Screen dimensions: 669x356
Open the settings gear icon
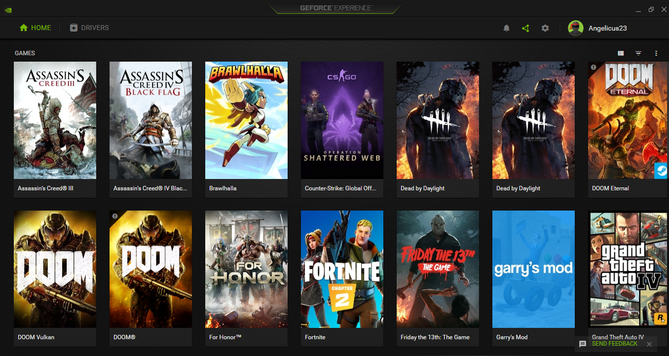point(545,28)
